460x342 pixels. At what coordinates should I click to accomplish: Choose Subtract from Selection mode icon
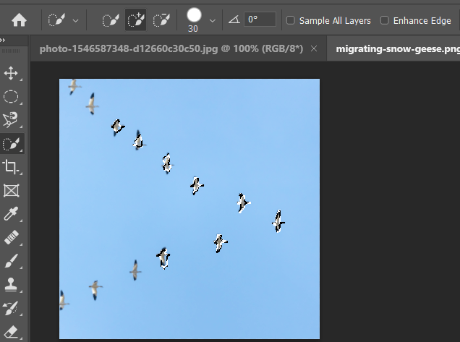click(161, 20)
